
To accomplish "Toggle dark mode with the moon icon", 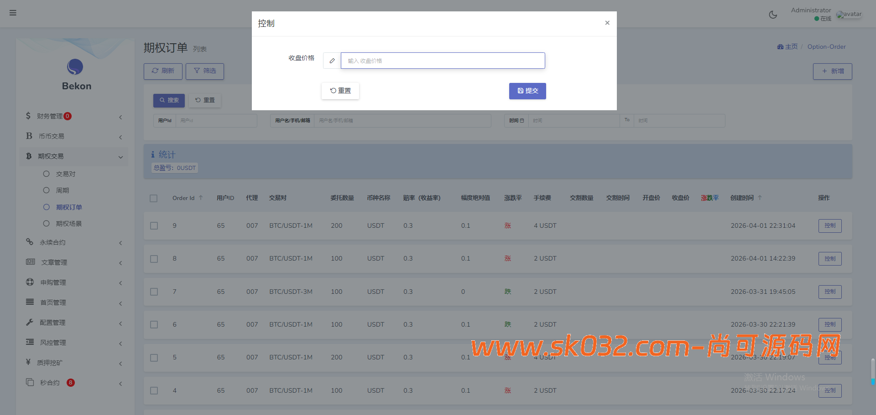I will pos(773,15).
